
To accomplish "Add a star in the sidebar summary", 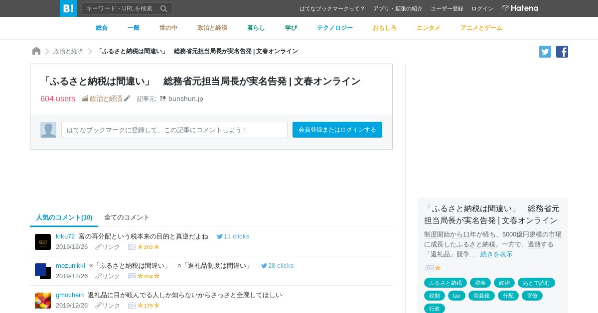I will 430,268.
